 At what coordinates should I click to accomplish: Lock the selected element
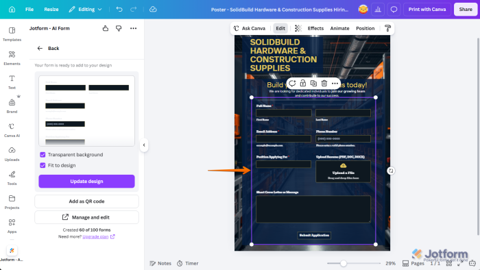(303, 83)
